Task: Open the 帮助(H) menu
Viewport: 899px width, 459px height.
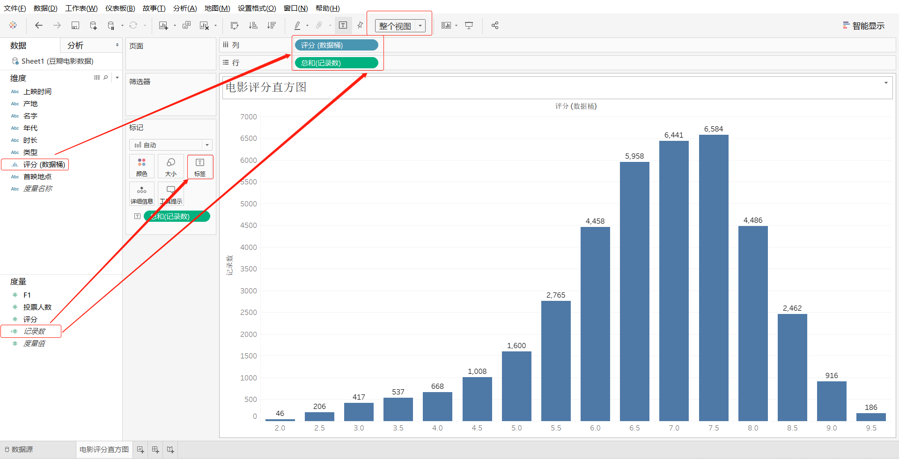Action: click(328, 8)
